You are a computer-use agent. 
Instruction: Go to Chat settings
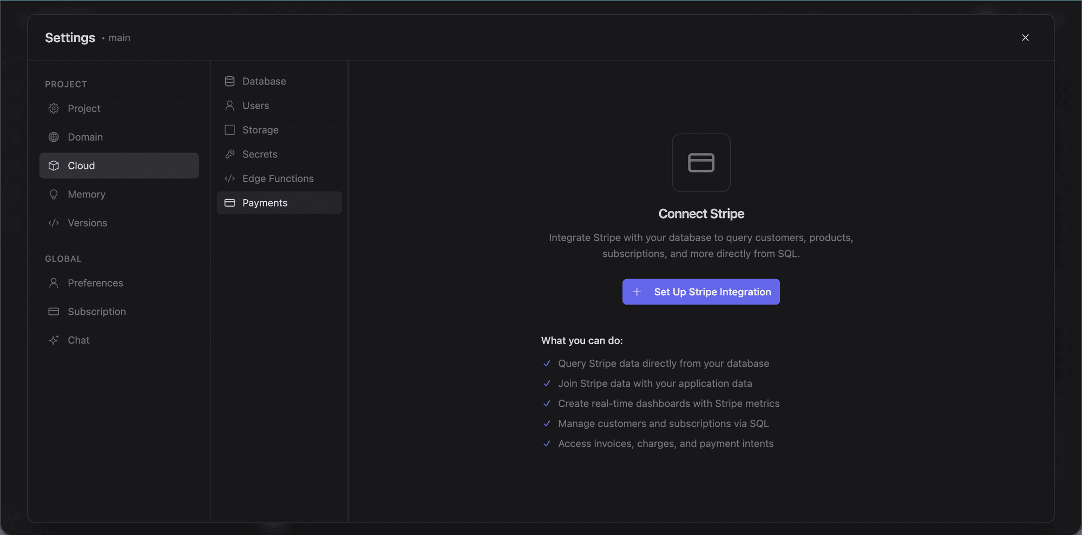pyautogui.click(x=119, y=340)
